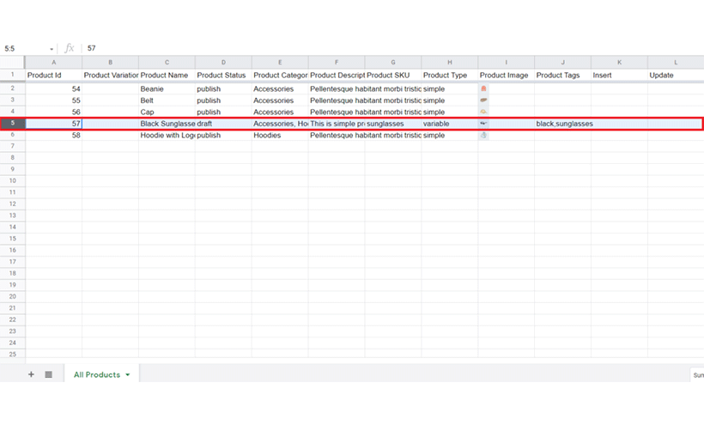704x425 pixels.
Task: Click the add new sheet plus icon
Action: click(x=31, y=374)
